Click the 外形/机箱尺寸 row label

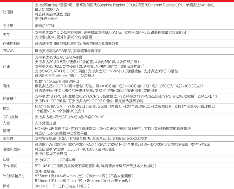[x=14, y=176]
